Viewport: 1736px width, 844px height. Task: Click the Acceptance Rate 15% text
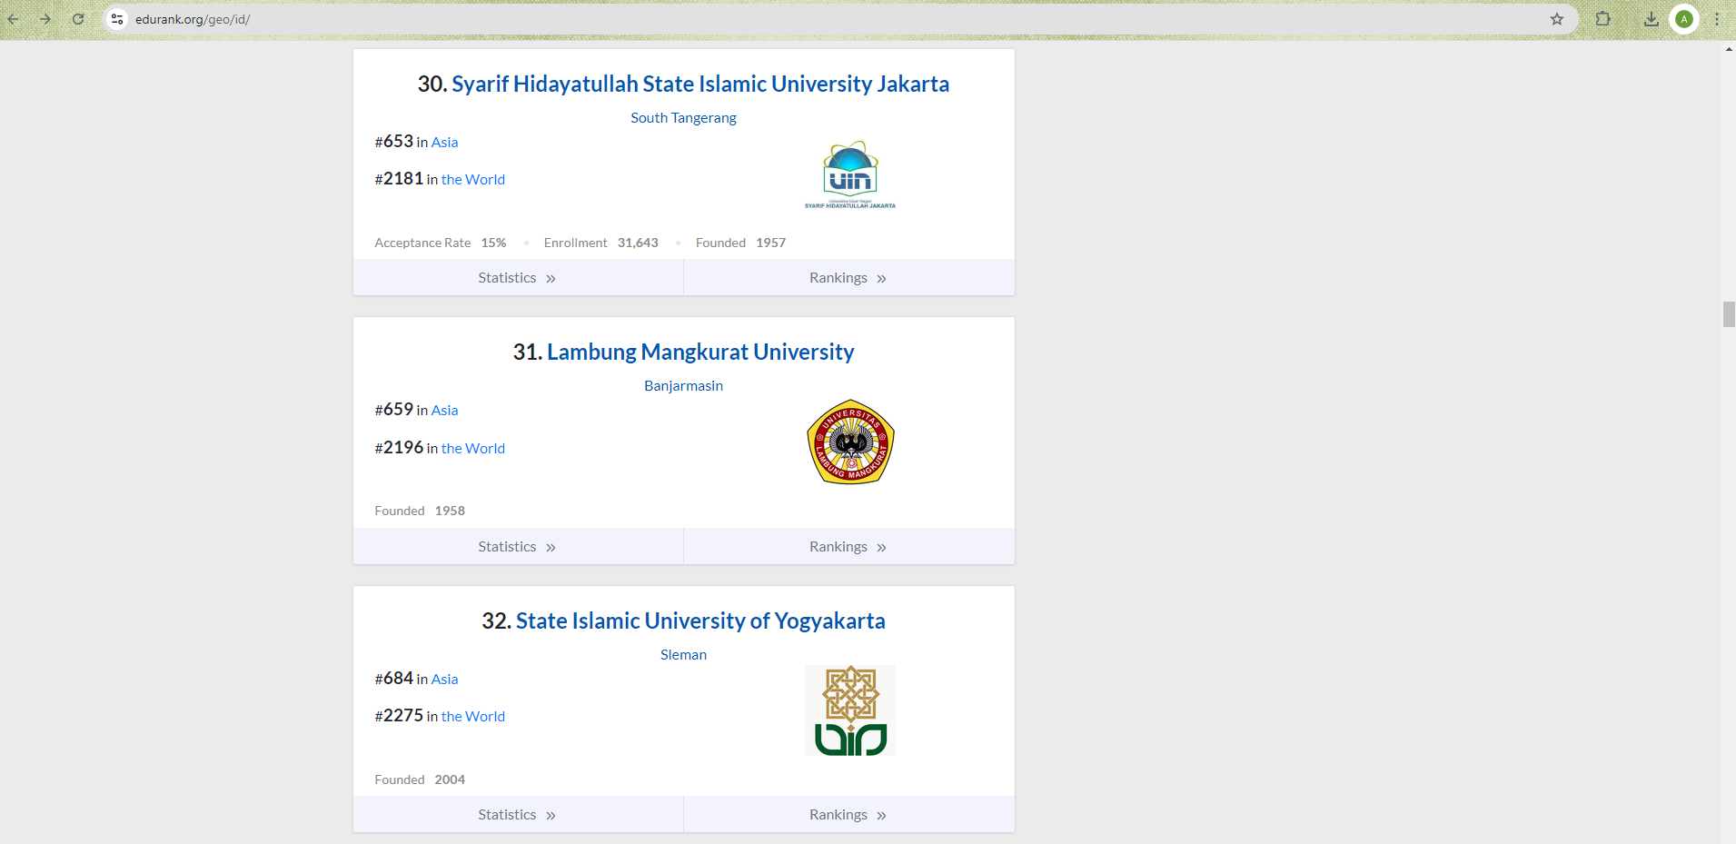point(441,243)
